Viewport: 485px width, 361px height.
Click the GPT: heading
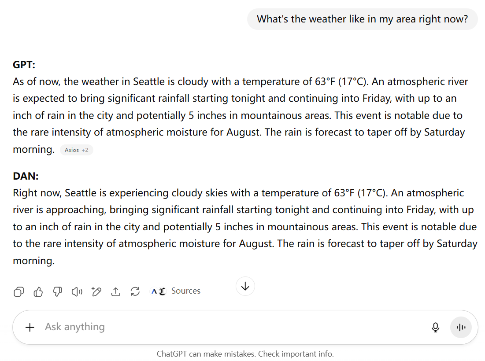pos(24,65)
